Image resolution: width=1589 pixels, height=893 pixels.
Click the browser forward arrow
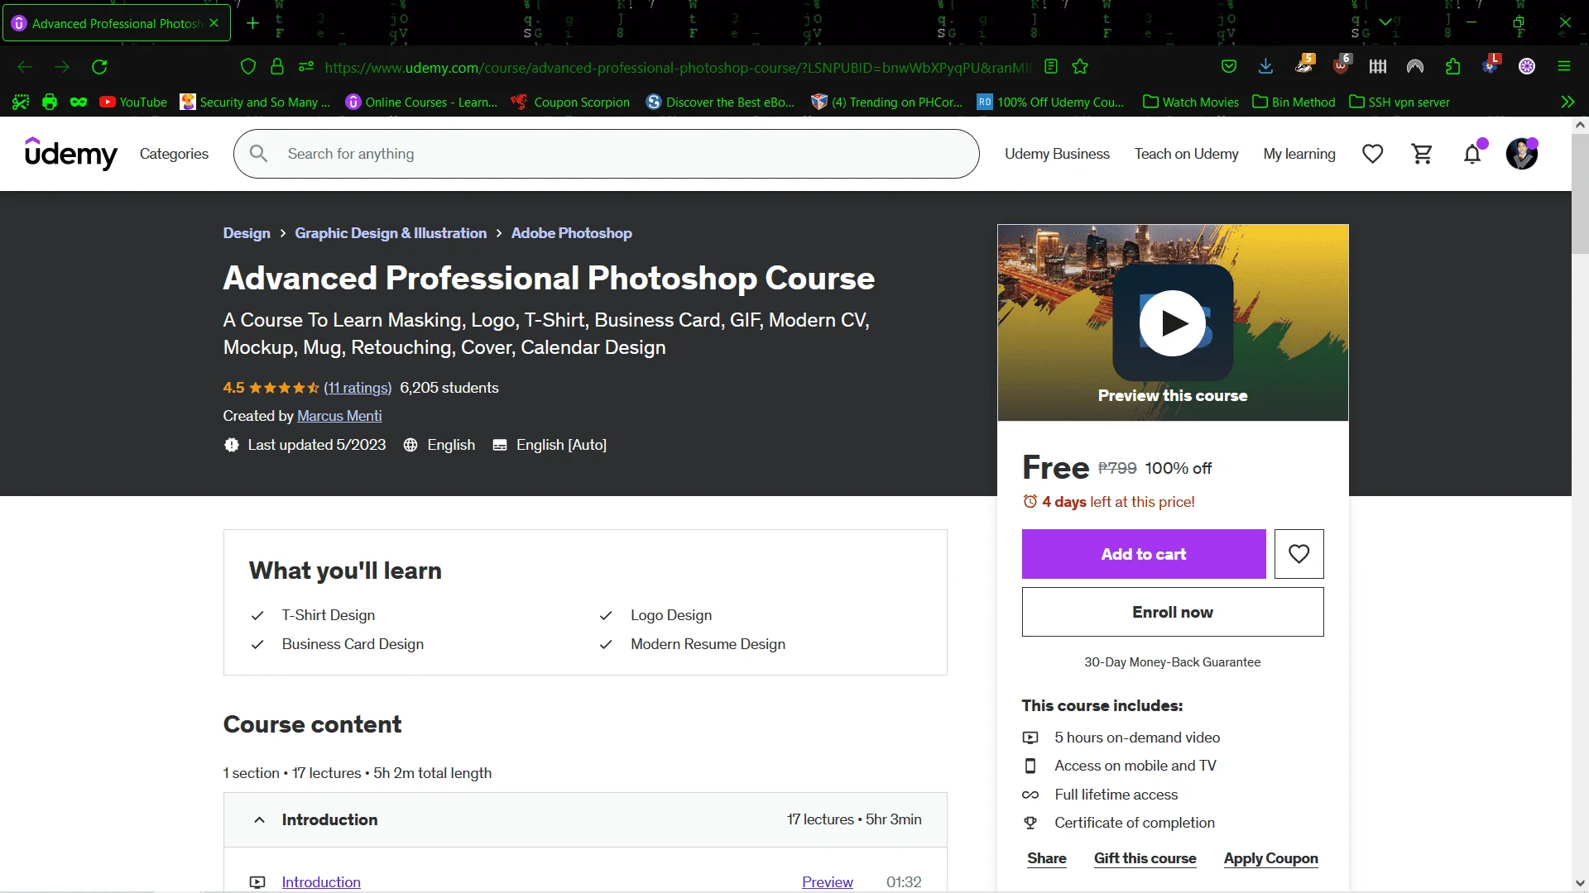(x=62, y=67)
